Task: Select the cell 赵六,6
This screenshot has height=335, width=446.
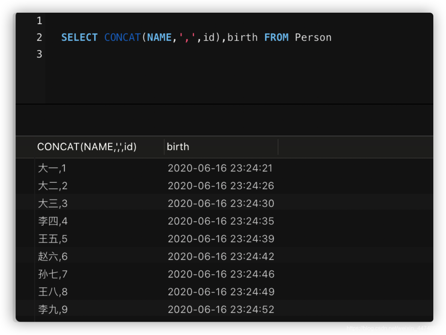Action: point(53,256)
